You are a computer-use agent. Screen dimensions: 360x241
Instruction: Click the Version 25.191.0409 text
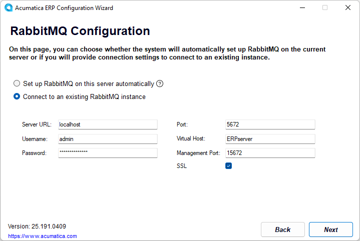coord(37,226)
